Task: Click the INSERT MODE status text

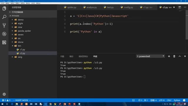Action: [x=22, y=100]
